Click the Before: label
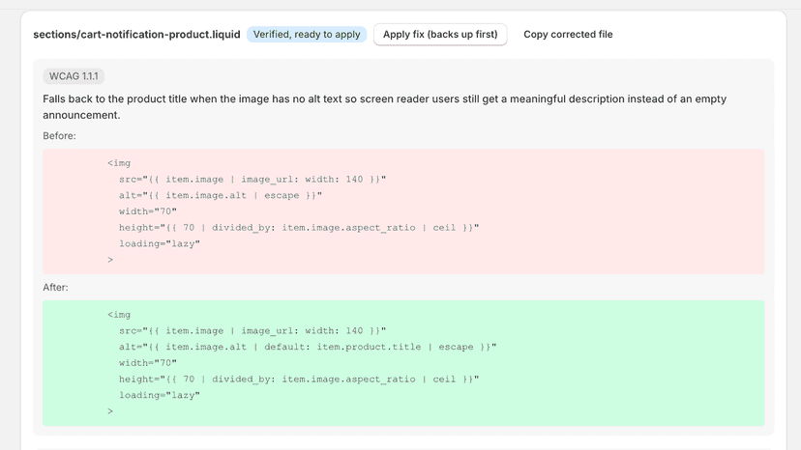This screenshot has height=450, width=801. (59, 136)
